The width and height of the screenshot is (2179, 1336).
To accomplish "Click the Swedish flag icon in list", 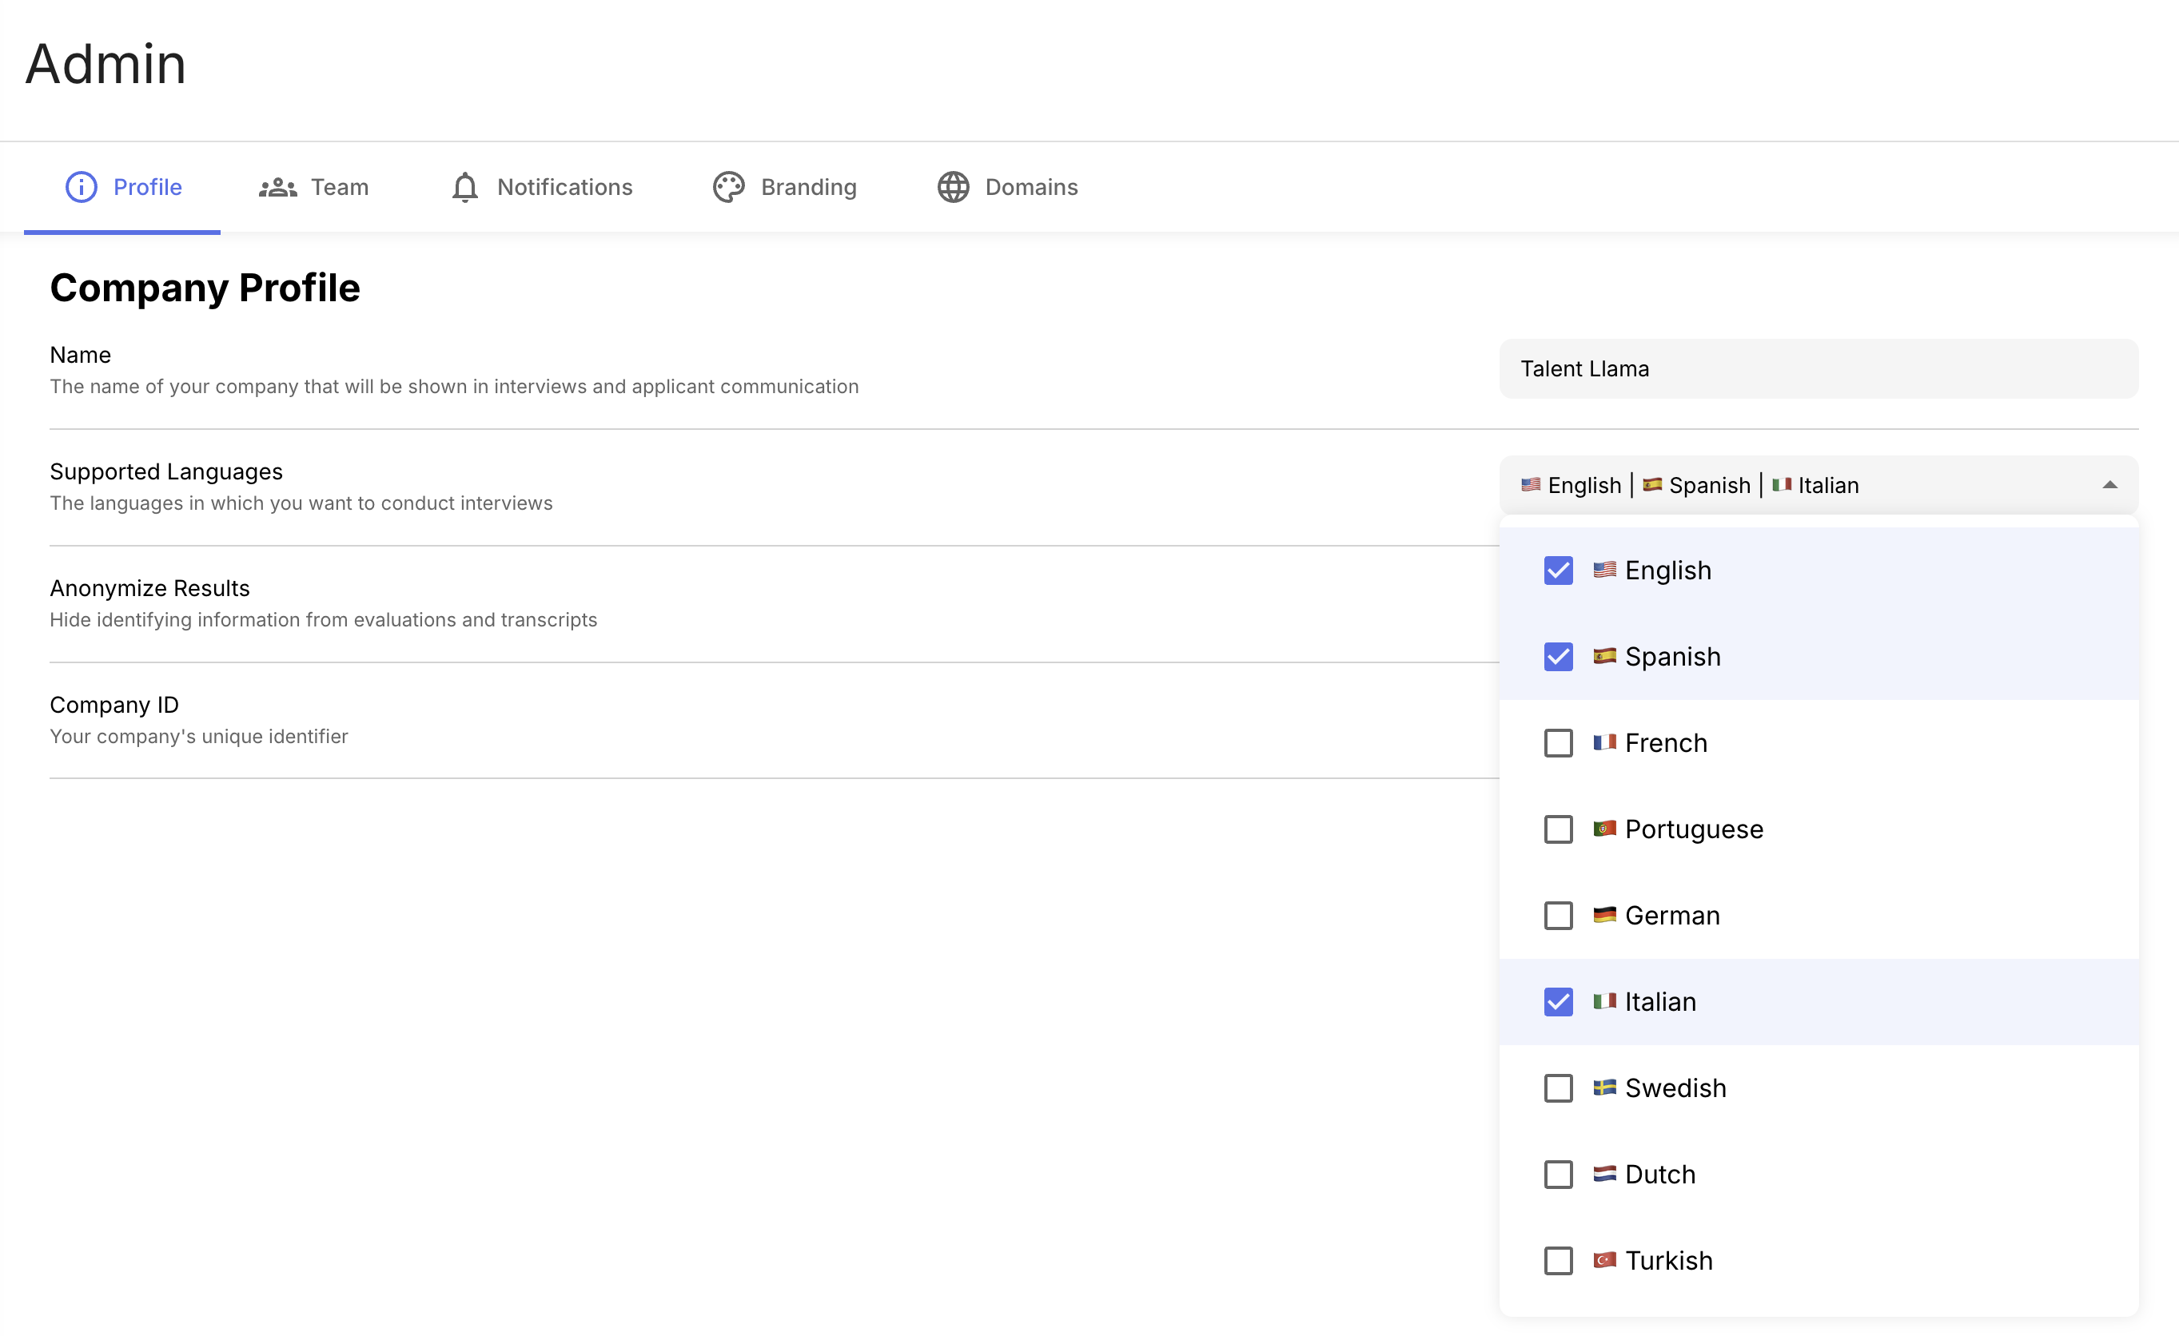I will [1604, 1087].
